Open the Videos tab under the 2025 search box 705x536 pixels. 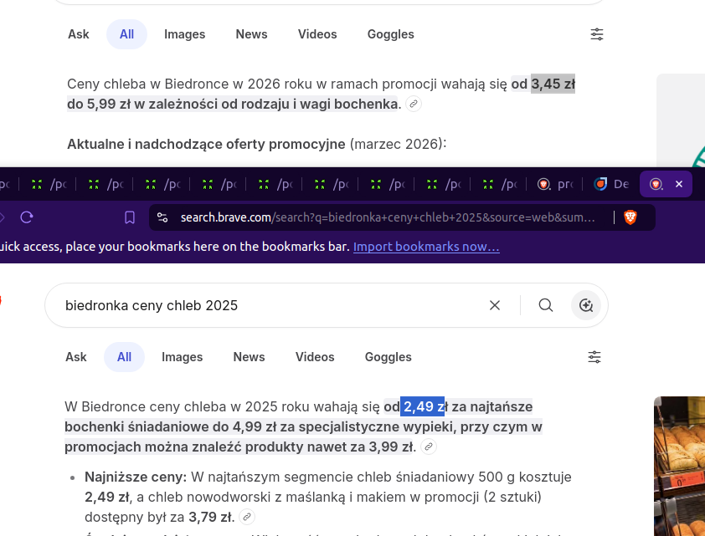click(x=315, y=357)
